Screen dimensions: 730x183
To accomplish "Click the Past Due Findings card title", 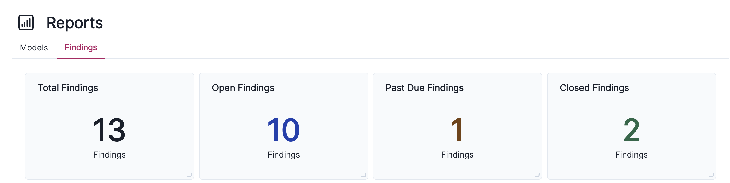I will point(424,88).
